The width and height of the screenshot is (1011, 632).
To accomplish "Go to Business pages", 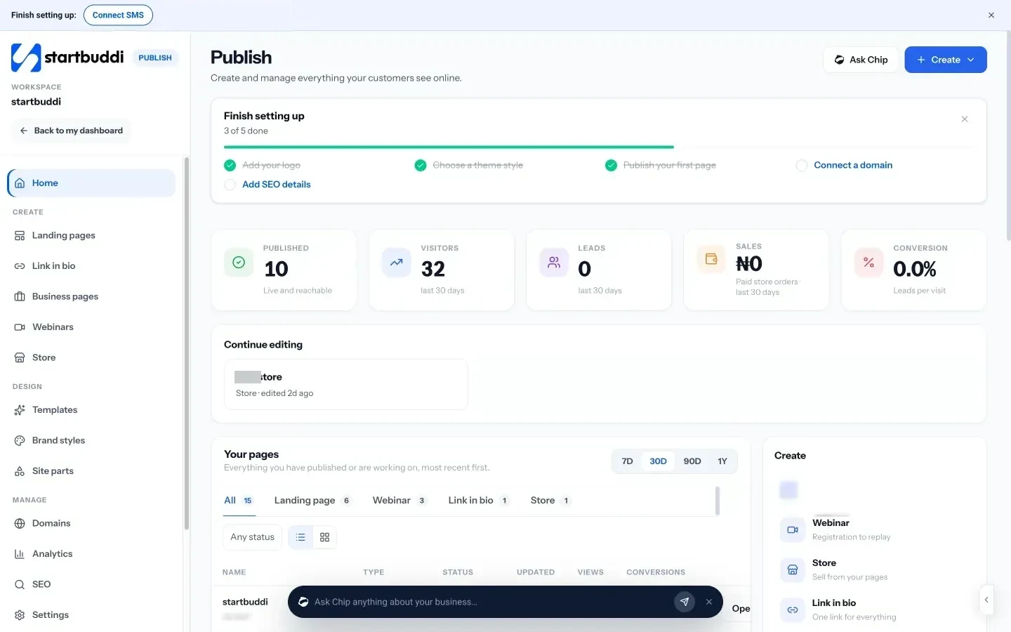I will click(x=91, y=296).
